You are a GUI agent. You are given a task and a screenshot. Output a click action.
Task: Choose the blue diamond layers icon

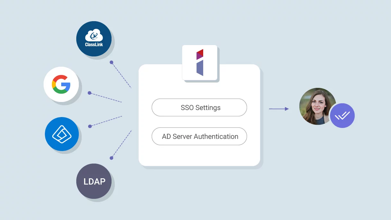coord(62,134)
